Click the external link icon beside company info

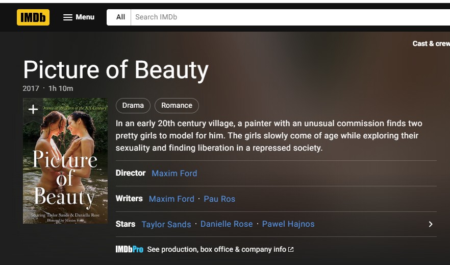(x=291, y=250)
